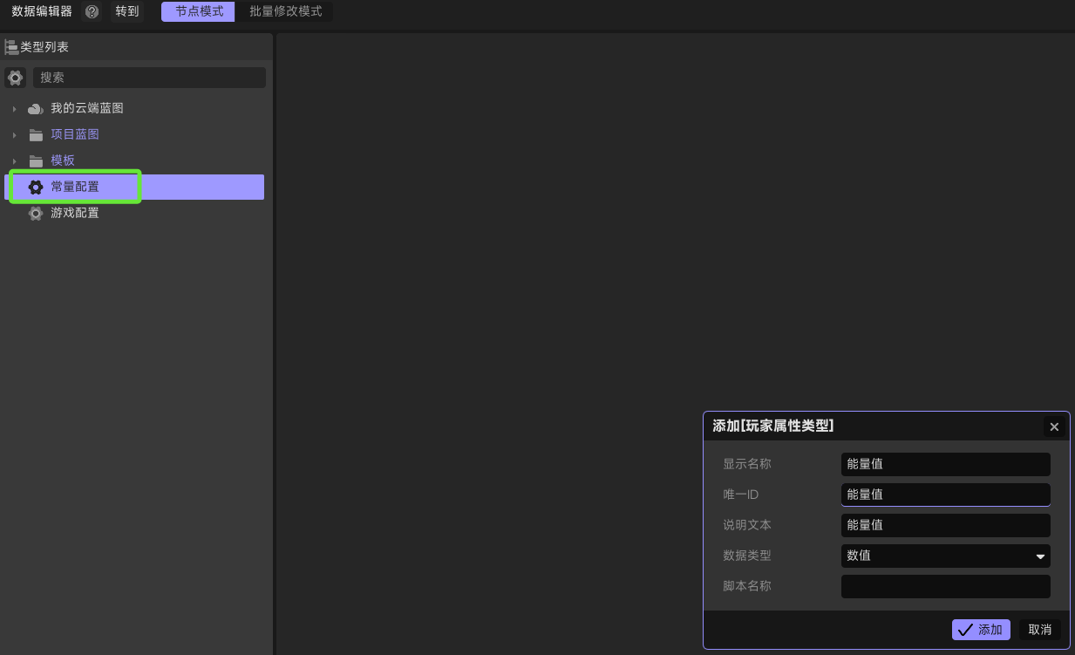Focus the 脚本名称 input field

pos(945,586)
